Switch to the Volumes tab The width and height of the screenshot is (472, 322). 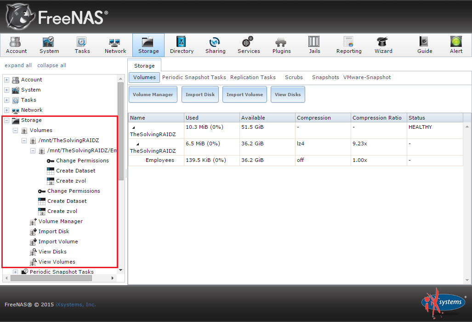tap(144, 77)
